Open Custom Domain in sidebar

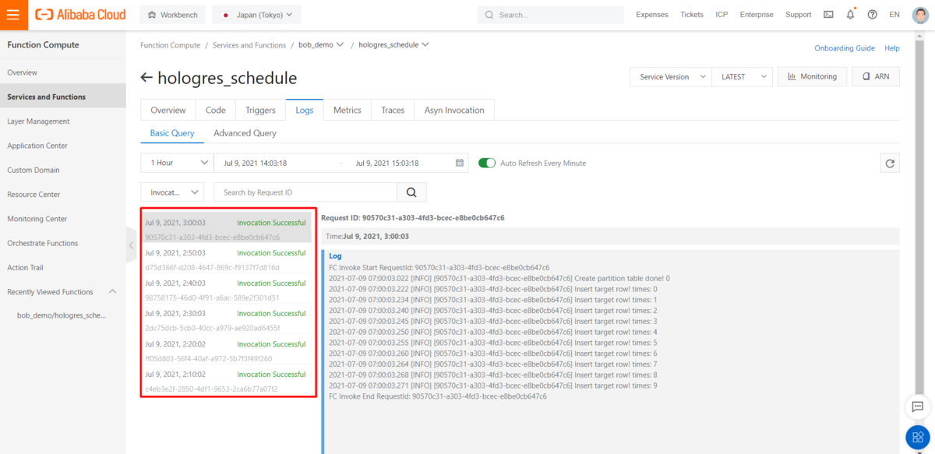62,170
